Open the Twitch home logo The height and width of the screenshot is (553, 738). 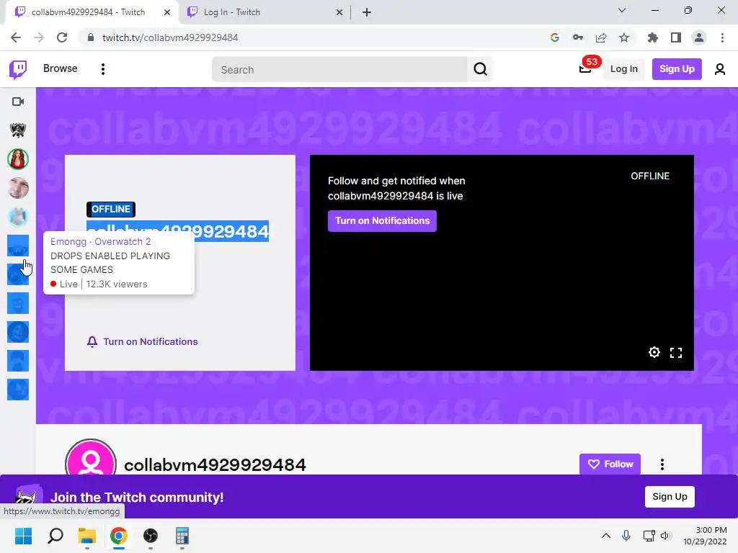point(18,70)
